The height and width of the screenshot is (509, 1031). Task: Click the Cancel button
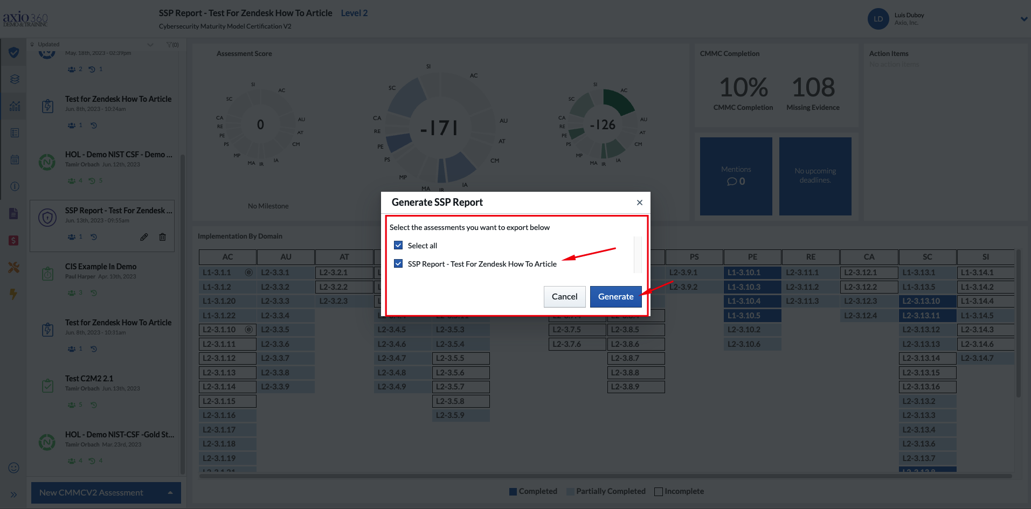pos(564,297)
